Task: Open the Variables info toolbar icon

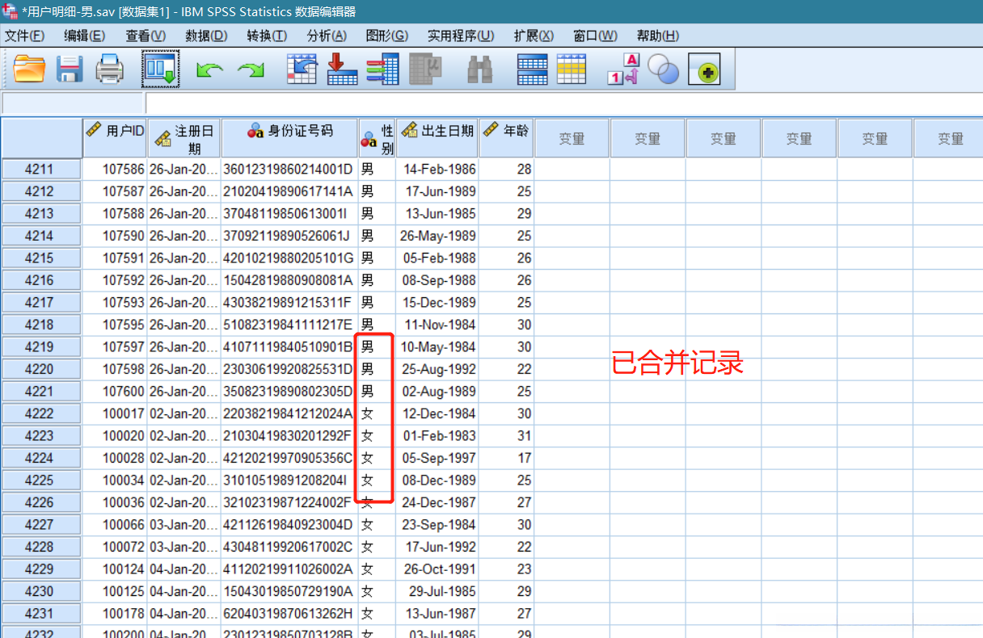Action: click(382, 69)
